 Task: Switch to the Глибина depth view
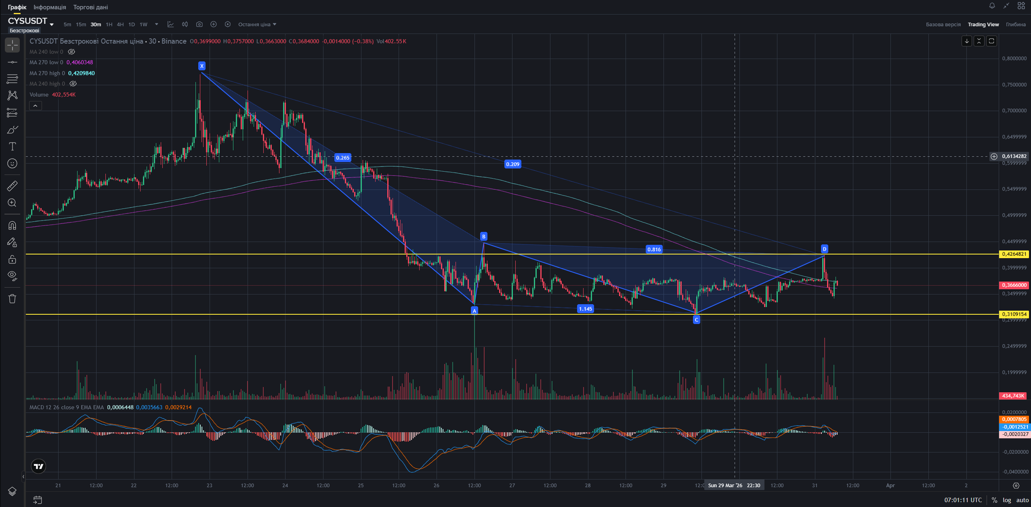(1015, 24)
